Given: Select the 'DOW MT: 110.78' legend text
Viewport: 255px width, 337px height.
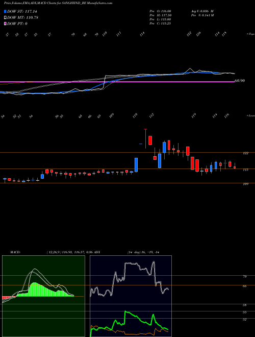Looking at the screenshot, I should 22,17.
